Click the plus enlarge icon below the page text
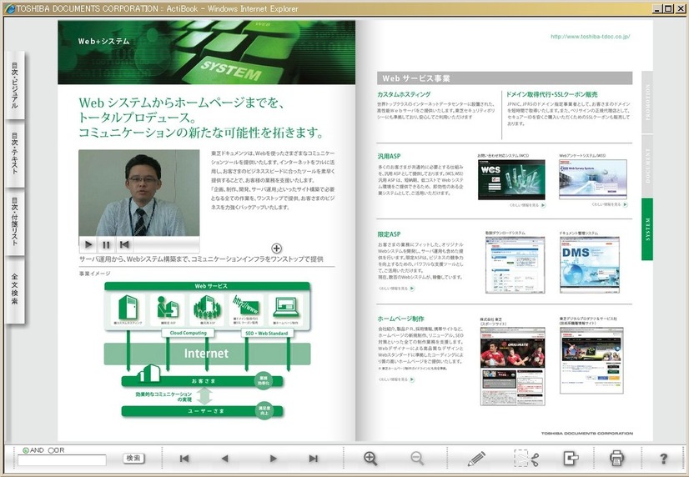The image size is (689, 477). tap(276, 249)
